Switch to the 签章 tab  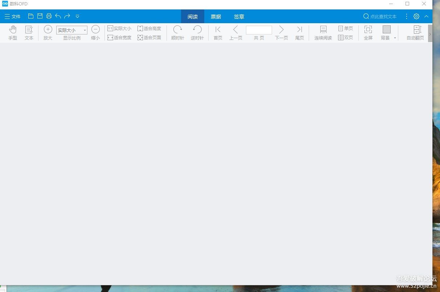(239, 17)
